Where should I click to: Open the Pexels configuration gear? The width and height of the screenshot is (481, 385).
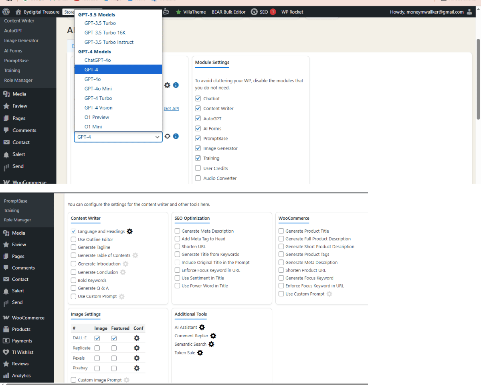(137, 358)
